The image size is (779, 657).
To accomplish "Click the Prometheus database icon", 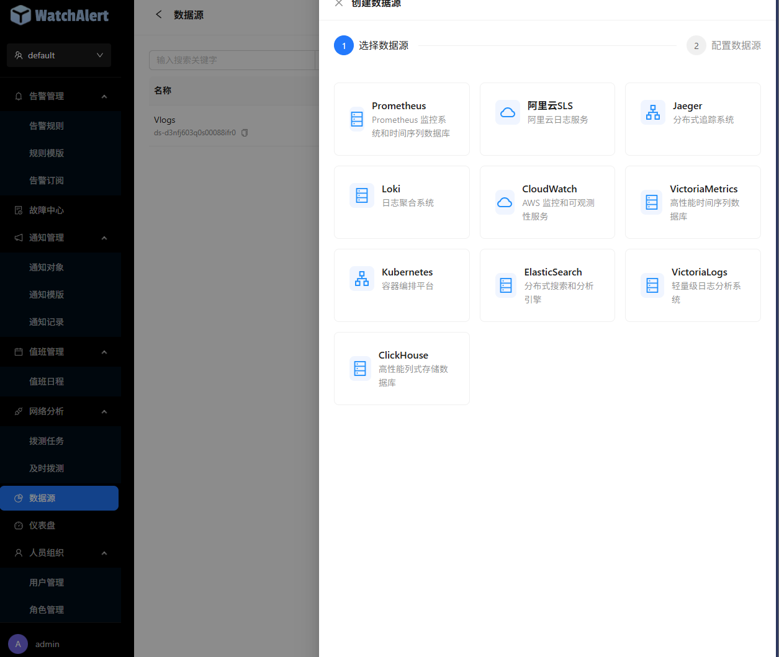I will 357,119.
